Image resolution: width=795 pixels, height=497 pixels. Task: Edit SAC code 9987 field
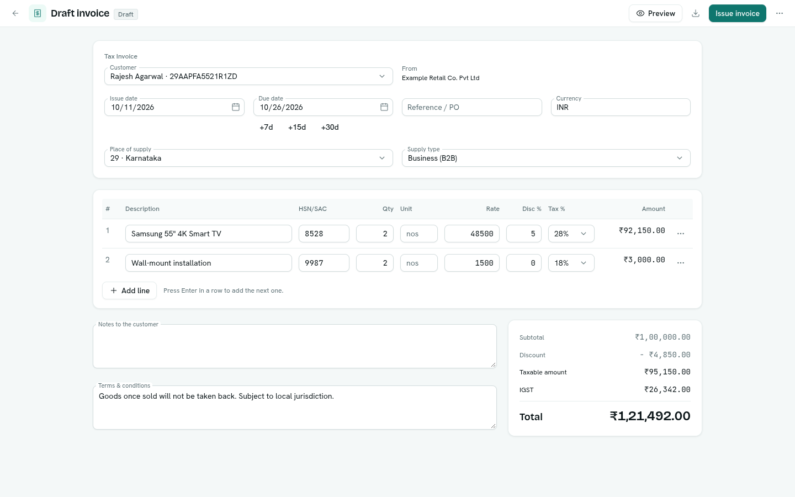click(324, 263)
